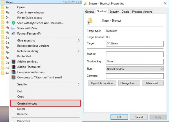The image size is (169, 122).
Task: Click the ByteFence shield icon in context menu
Action: click(x=14, y=23)
